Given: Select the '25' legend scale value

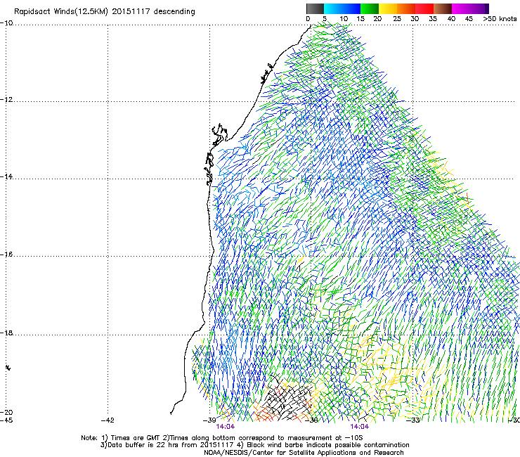Looking at the screenshot, I should (x=396, y=19).
